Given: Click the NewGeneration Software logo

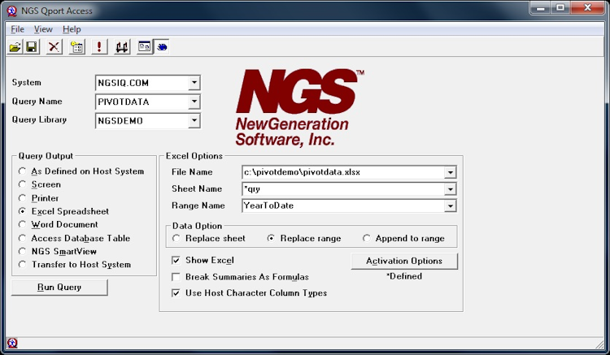Looking at the screenshot, I should pyautogui.click(x=299, y=107).
